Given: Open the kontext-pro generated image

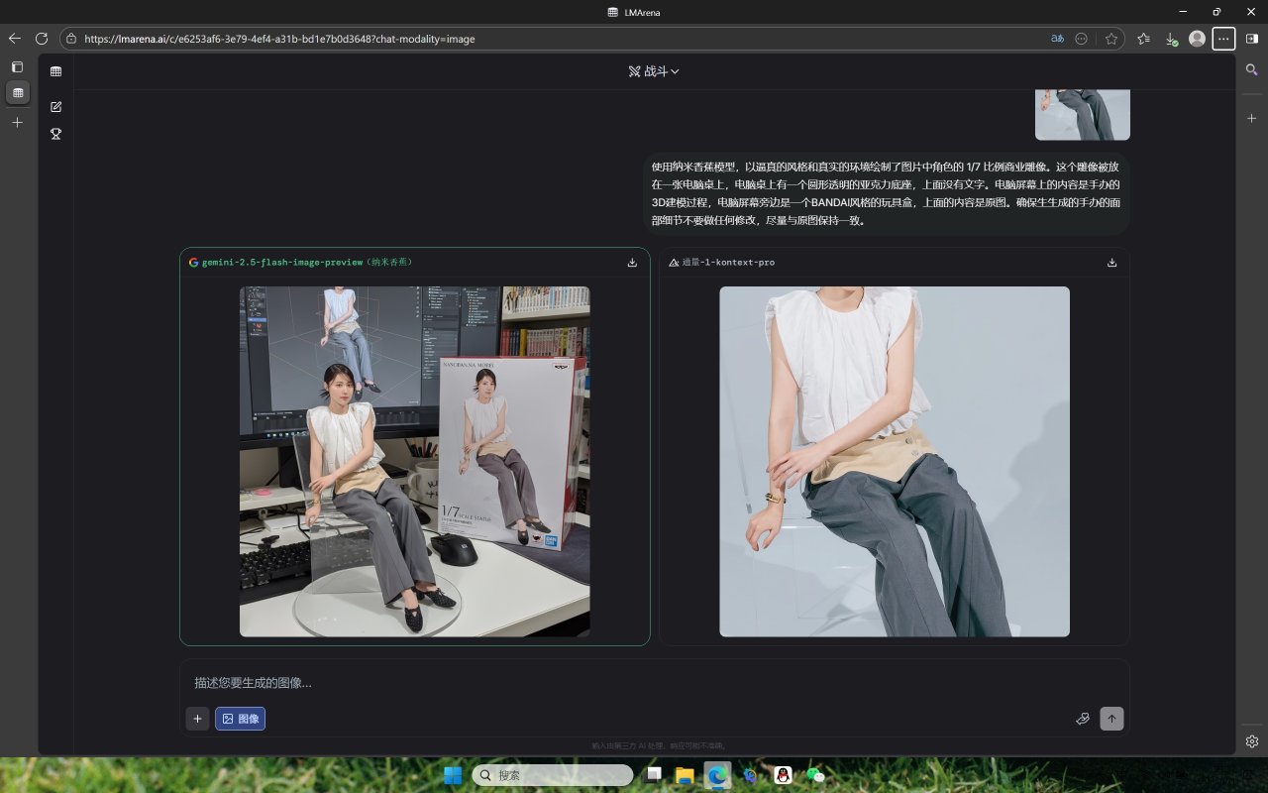Looking at the screenshot, I should pyautogui.click(x=895, y=461).
